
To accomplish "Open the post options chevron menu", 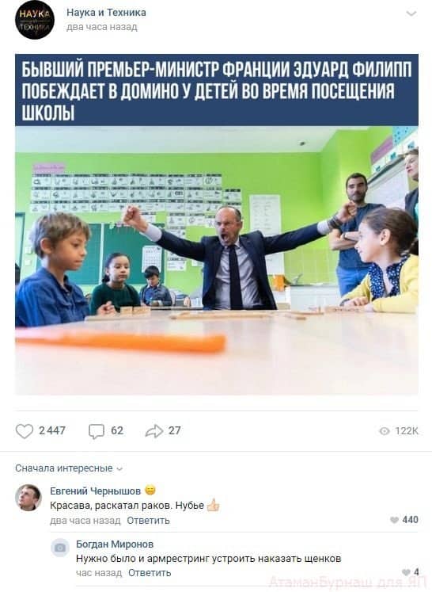I will pos(411,13).
